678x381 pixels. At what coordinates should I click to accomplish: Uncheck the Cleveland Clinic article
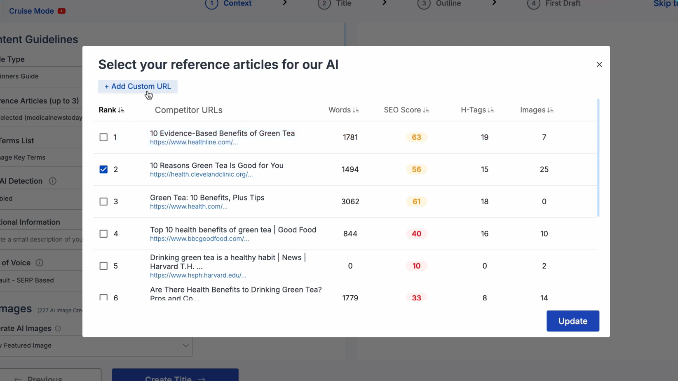click(x=103, y=169)
